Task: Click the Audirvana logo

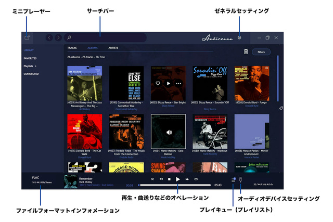Action: click(x=217, y=38)
